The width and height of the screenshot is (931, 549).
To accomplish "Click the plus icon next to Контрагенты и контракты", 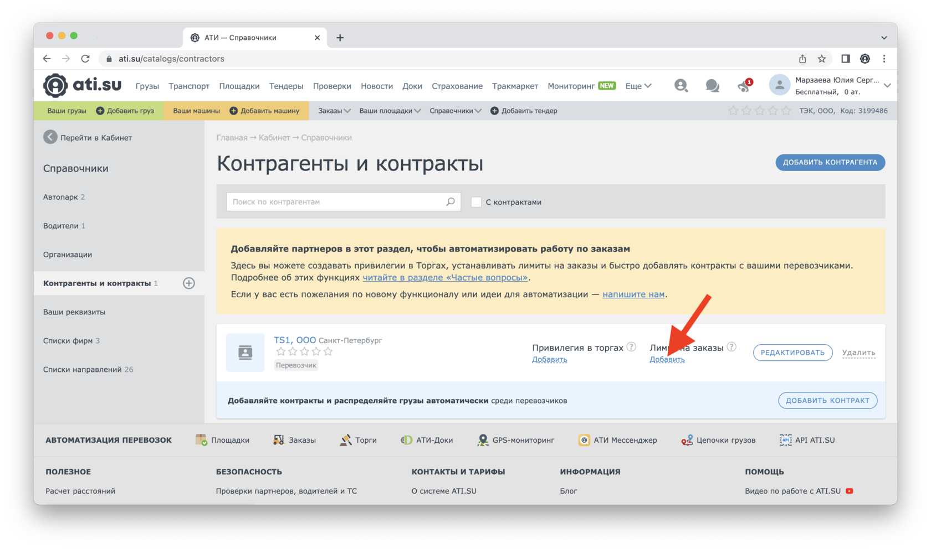I will [189, 283].
